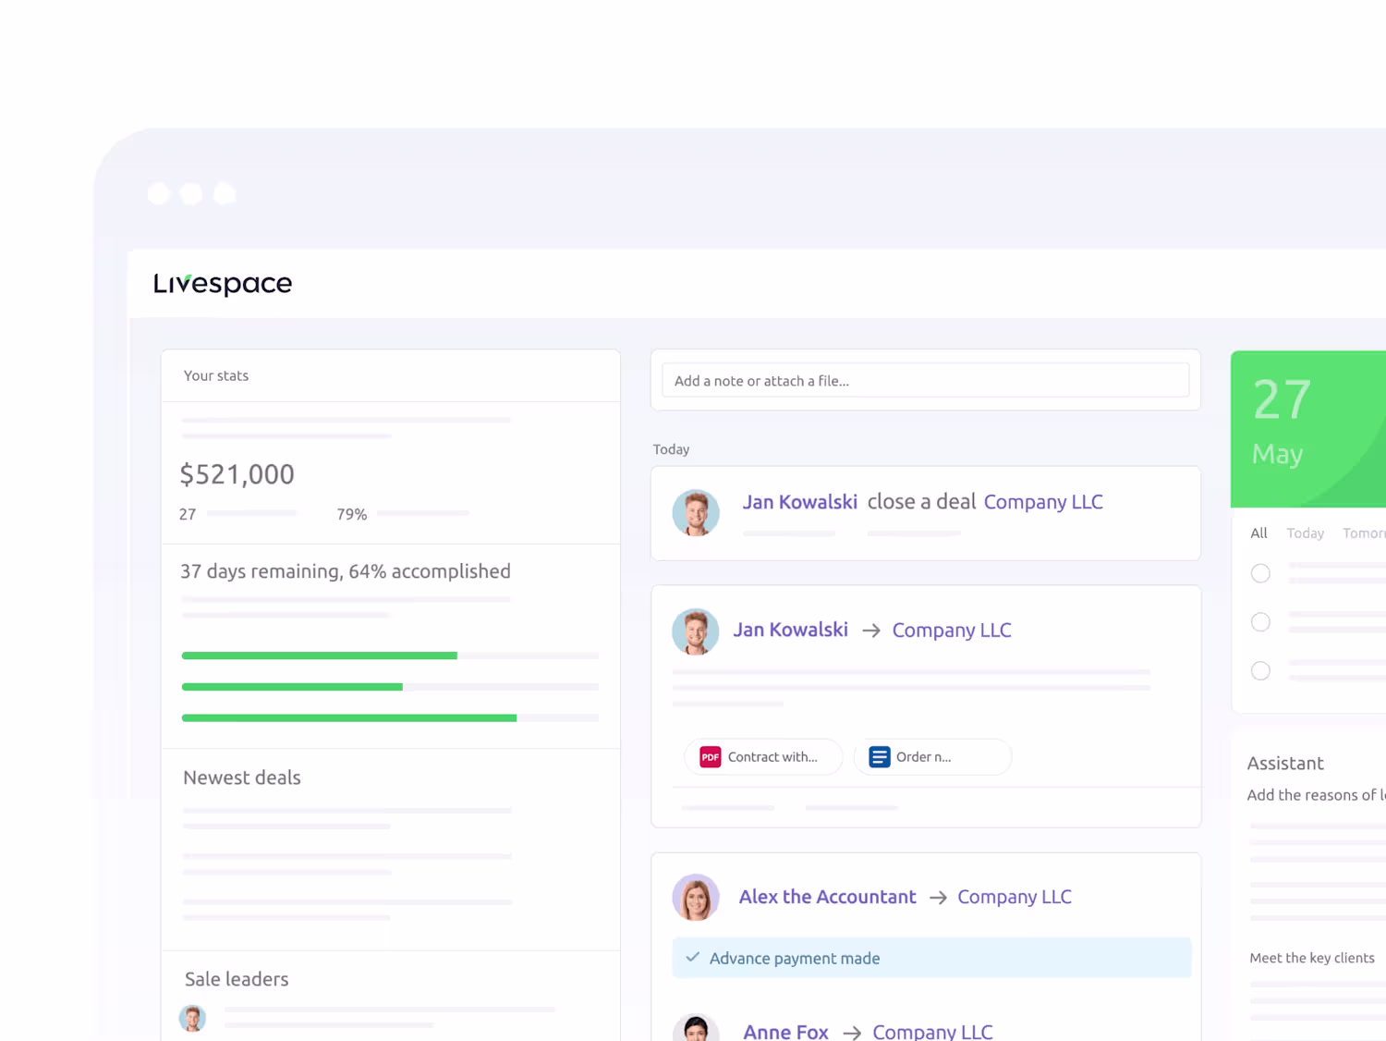
Task: Click the 79% figure in Your stats
Action: click(x=352, y=514)
